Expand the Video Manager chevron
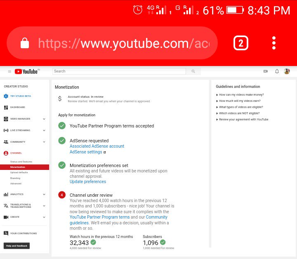Image resolution: width=297 pixels, height=259 pixels. click(44, 119)
